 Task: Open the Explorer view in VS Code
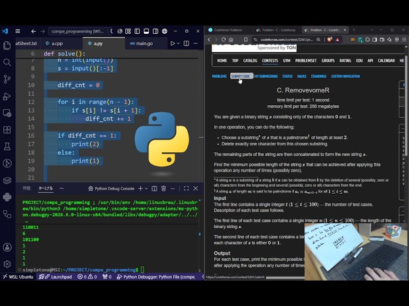pos(7,45)
